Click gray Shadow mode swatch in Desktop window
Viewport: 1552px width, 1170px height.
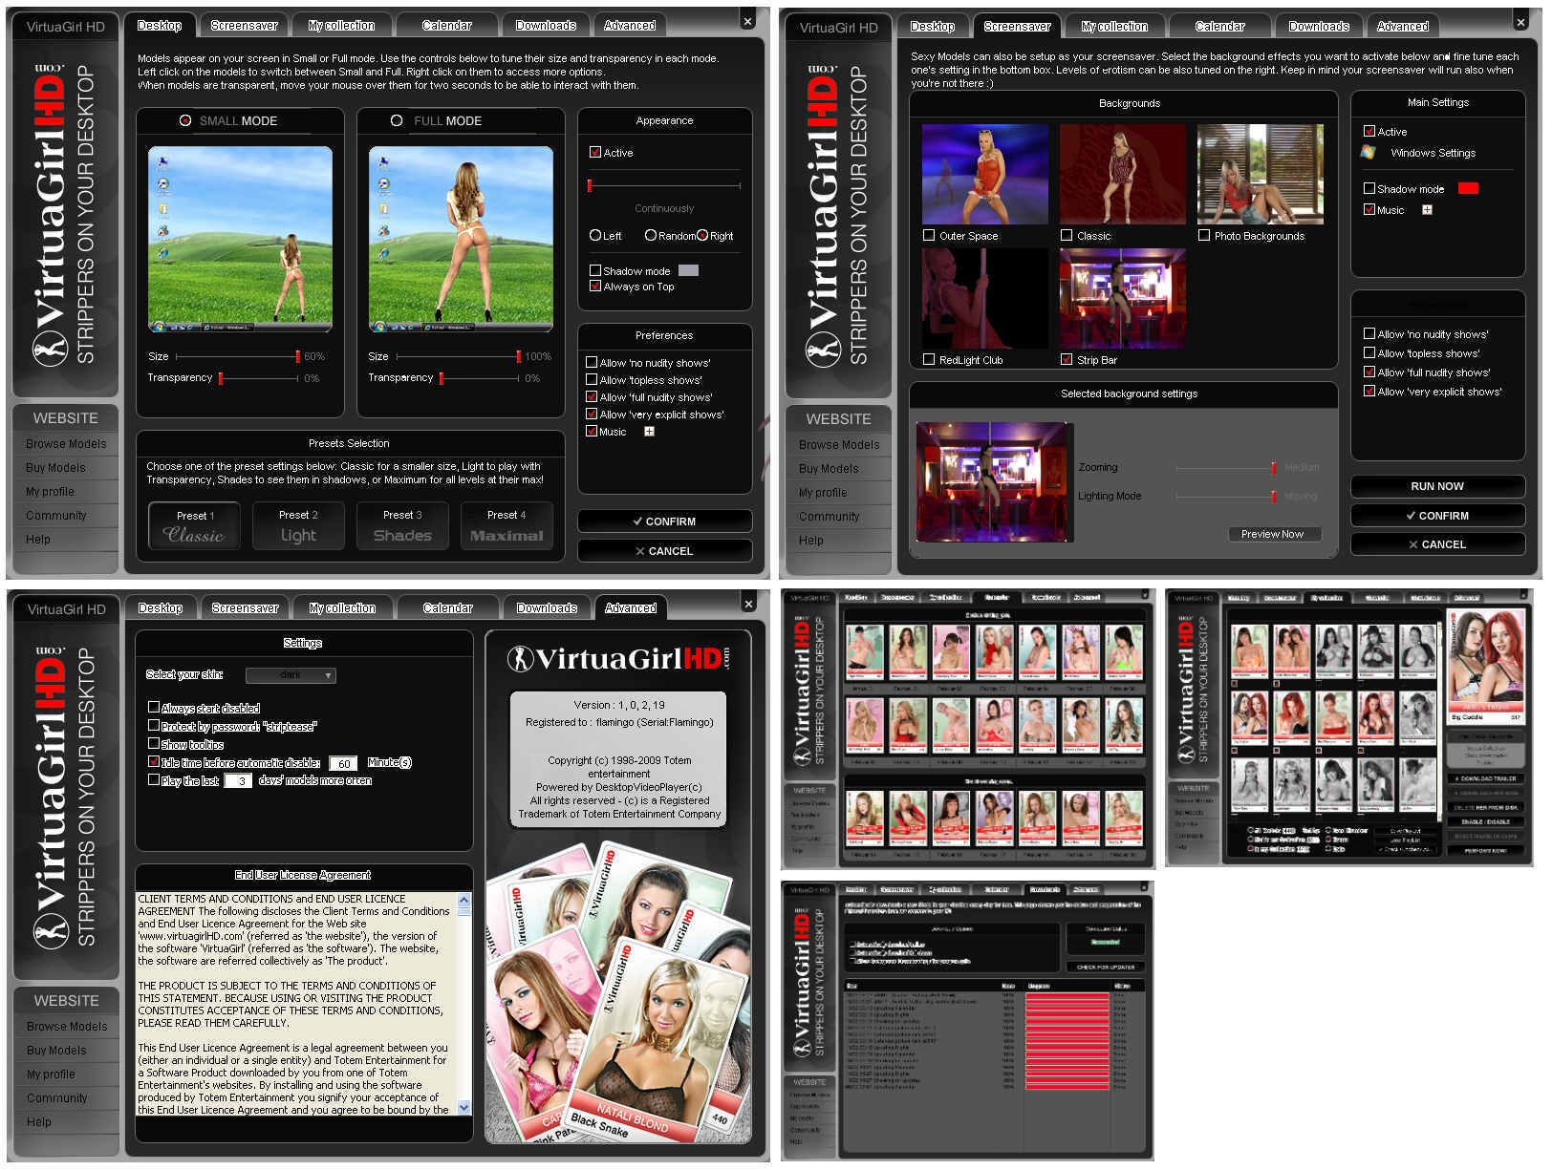pos(688,270)
